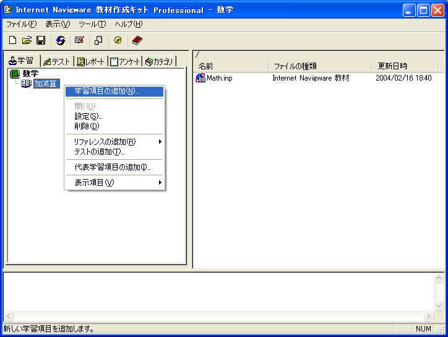Click the blue refresh arrows toolbar icon
This screenshot has width=448, height=337.
click(60, 40)
